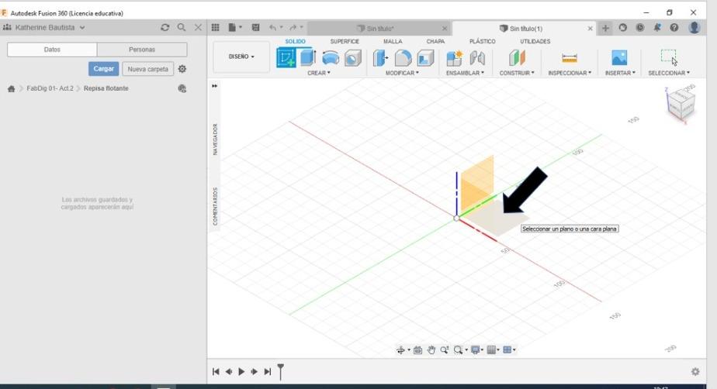Go to home in breadcrumb

[12, 88]
